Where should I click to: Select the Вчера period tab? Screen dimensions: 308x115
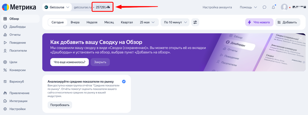(75, 22)
